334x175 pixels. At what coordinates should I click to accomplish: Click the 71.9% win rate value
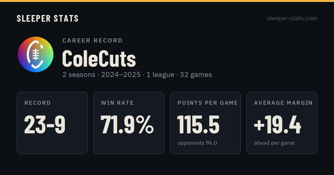point(127,124)
